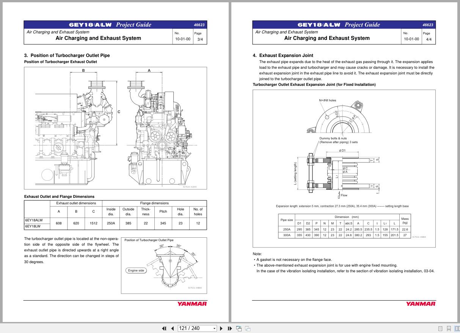Image resolution: width=460 pixels, height=333 pixels.
Task: Click the Yanmar logo on the right page
Action: point(421,304)
